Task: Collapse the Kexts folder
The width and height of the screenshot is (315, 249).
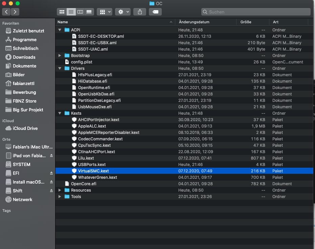Action: pyautogui.click(x=60, y=113)
